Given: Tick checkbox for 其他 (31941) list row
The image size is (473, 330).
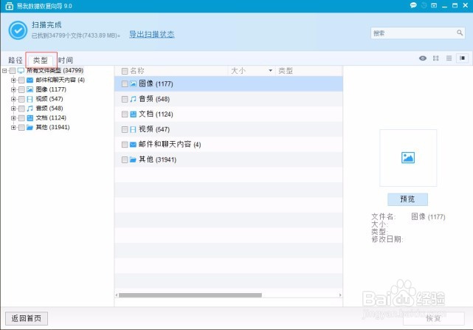Looking at the screenshot, I should (125, 159).
